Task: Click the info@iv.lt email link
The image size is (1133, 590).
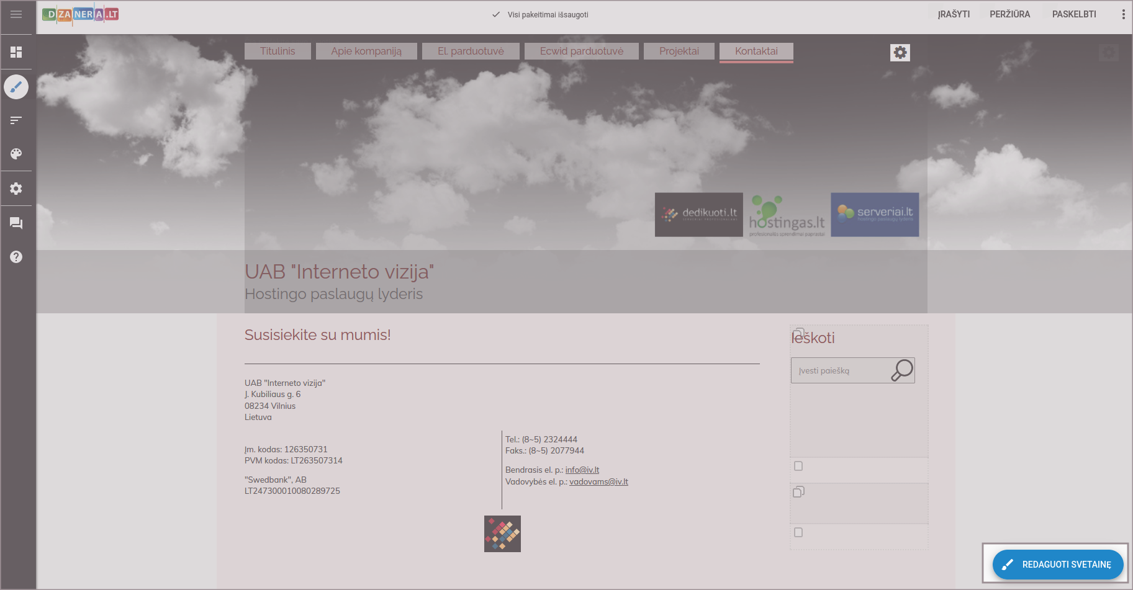Action: click(582, 470)
